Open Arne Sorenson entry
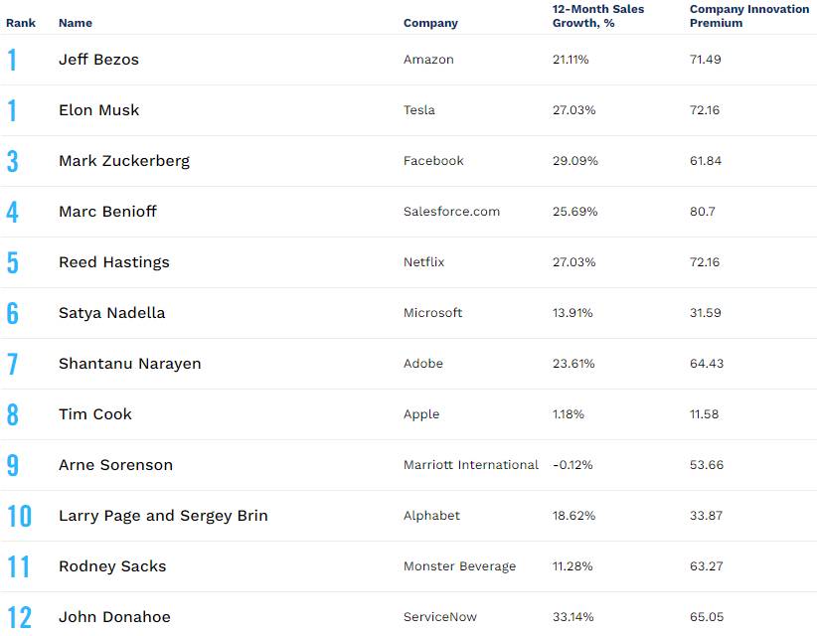 pyautogui.click(x=115, y=465)
